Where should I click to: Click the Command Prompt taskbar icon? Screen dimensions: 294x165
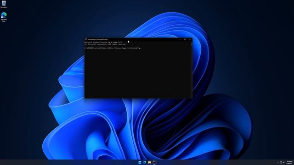click(x=154, y=162)
